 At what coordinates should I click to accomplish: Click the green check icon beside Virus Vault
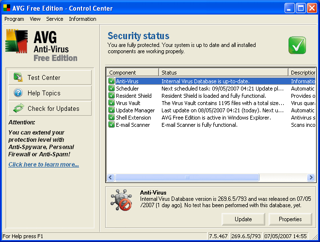[112, 103]
